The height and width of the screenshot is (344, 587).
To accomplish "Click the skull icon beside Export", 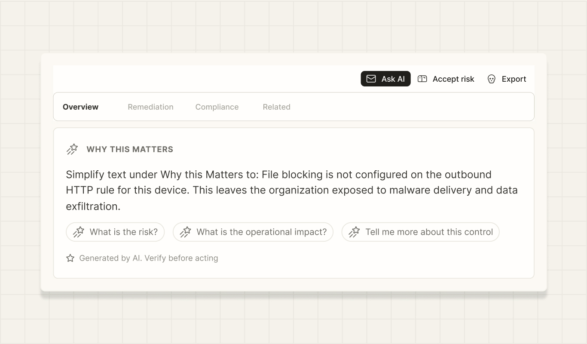I will (492, 79).
